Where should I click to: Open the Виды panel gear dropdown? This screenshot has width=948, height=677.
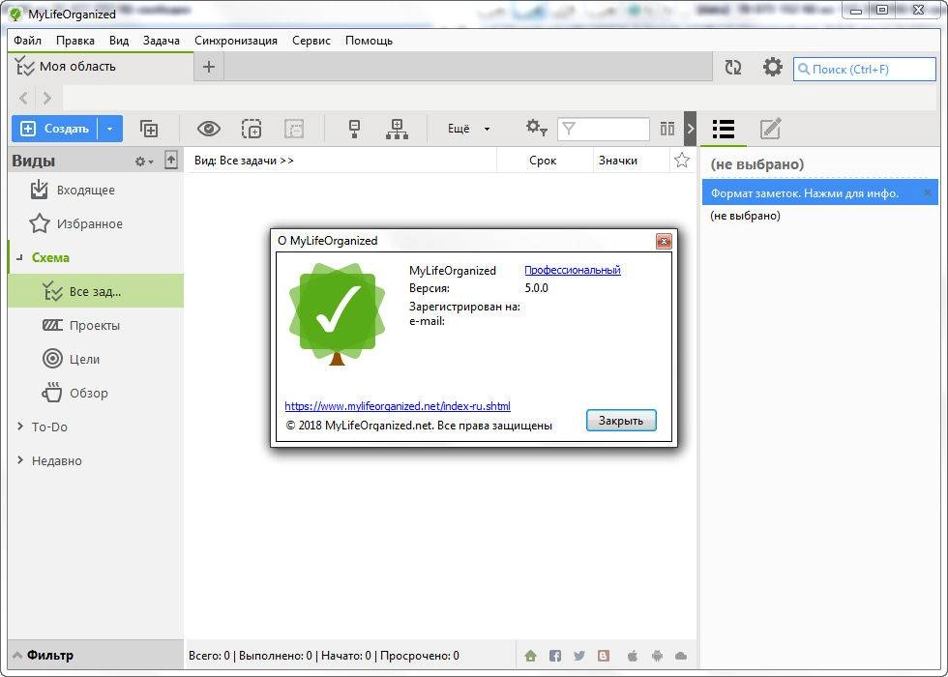pos(144,162)
